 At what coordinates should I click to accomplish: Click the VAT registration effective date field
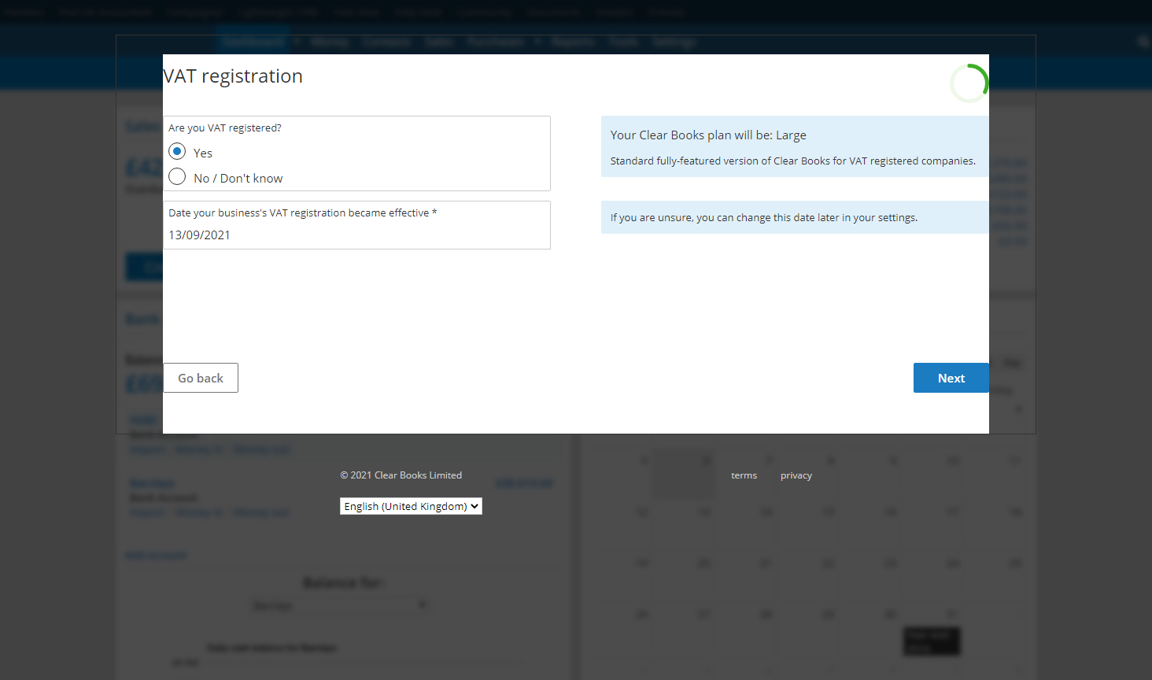point(356,235)
